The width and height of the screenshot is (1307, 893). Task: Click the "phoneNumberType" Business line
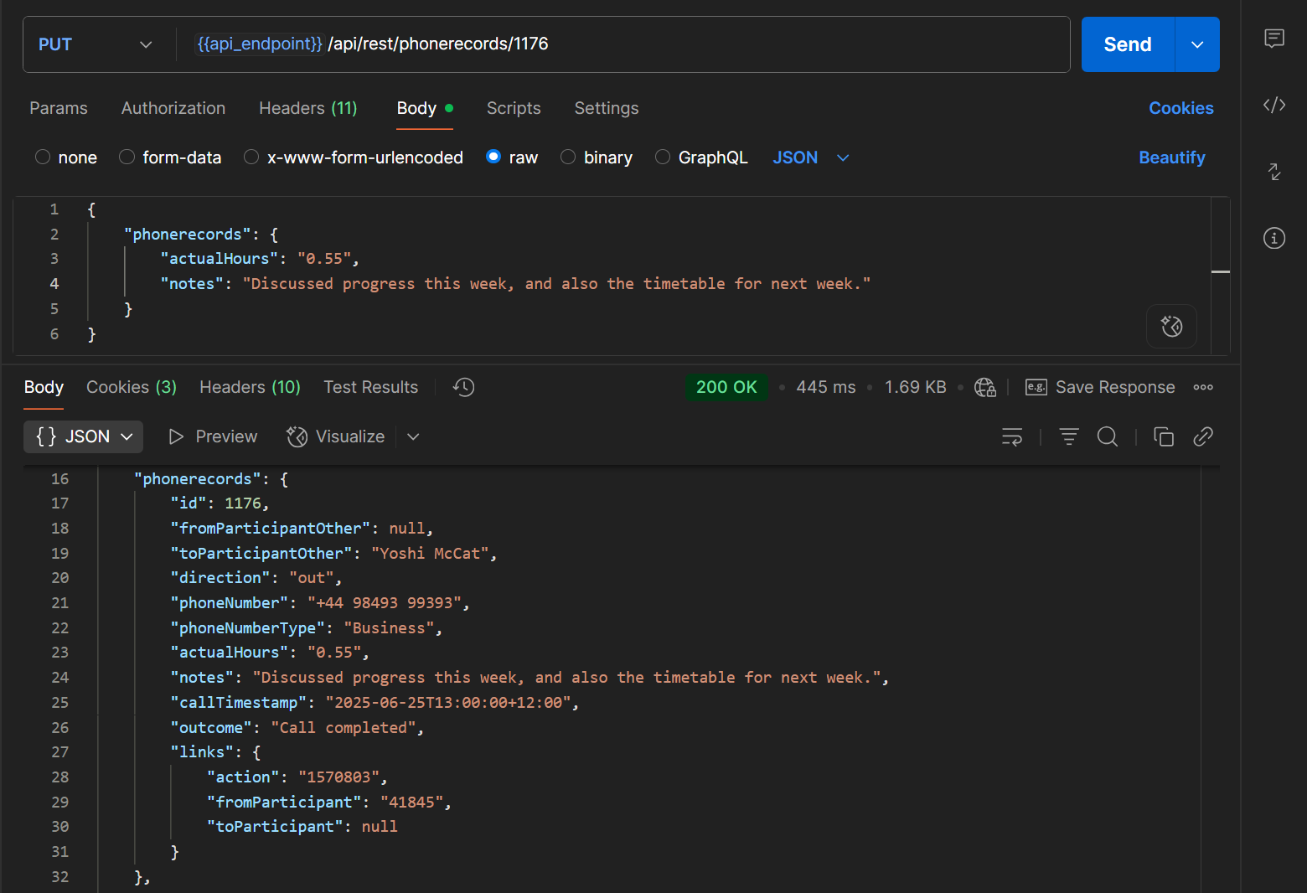(307, 628)
